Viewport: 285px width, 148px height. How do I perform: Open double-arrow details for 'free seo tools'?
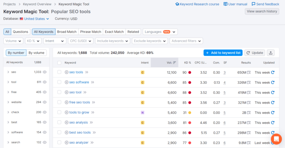(x=94, y=102)
